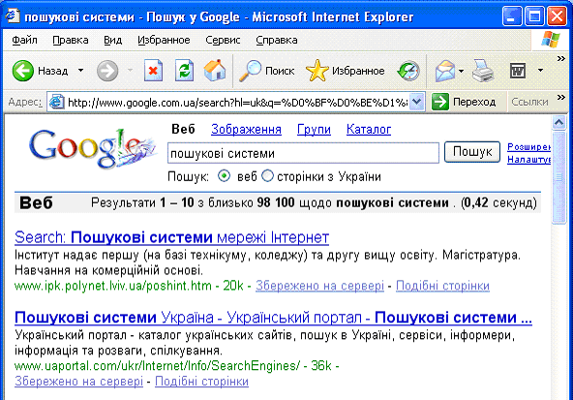Print page using printer icon
The height and width of the screenshot is (400, 573).
[483, 71]
